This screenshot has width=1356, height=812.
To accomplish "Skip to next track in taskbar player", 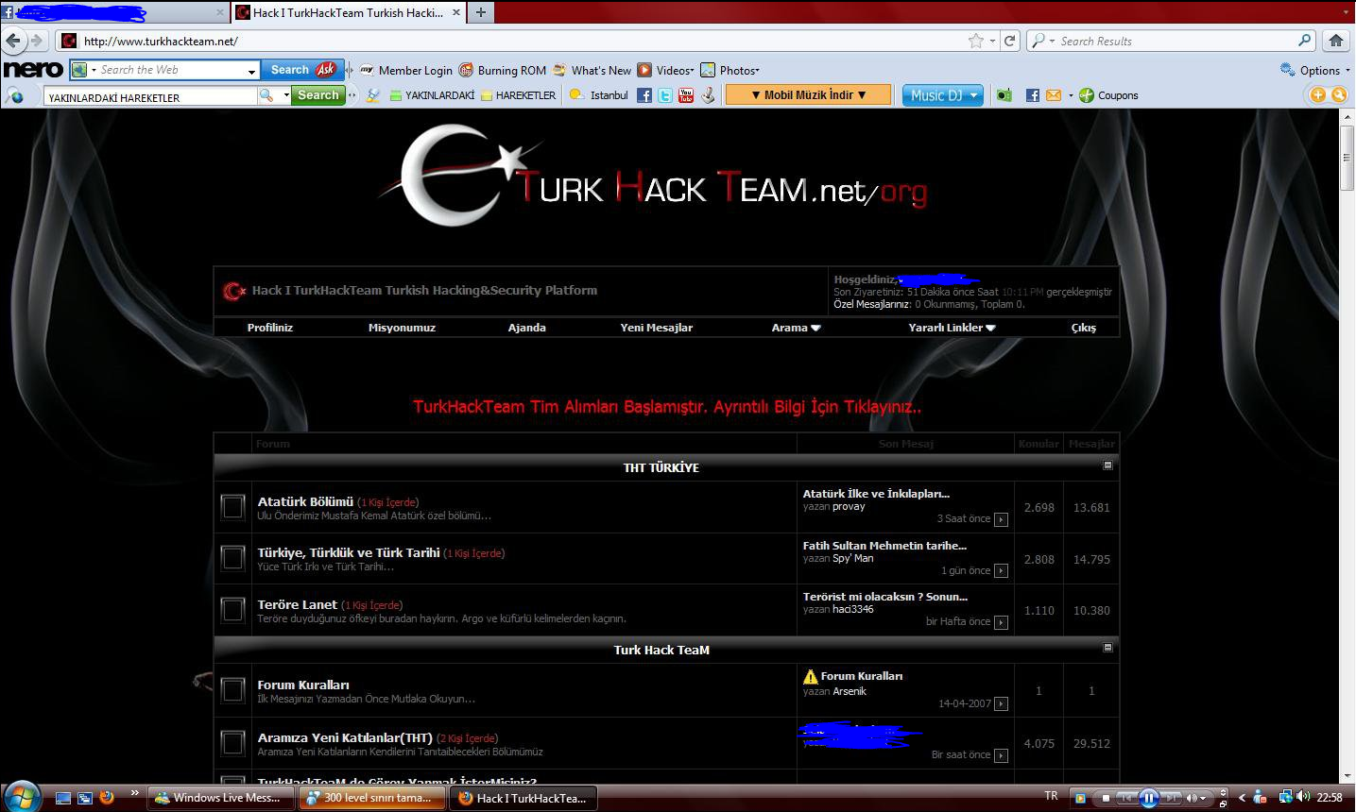I will pos(1171,798).
